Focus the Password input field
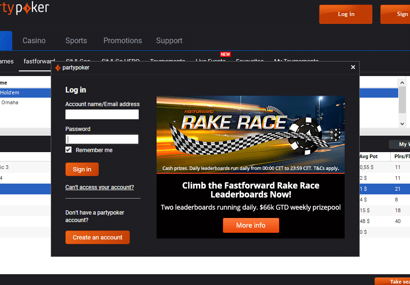Viewport: 410px width, 285px height. tap(102, 139)
